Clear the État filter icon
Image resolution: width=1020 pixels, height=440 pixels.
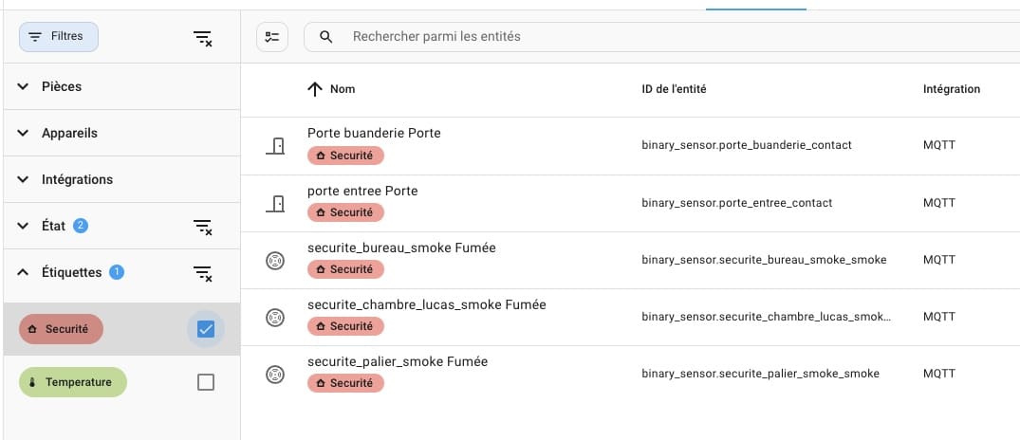[203, 227]
